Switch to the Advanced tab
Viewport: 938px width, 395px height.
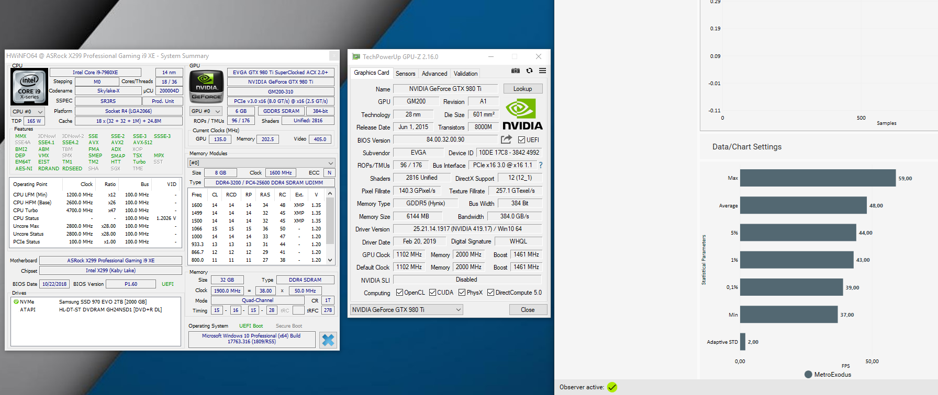click(434, 74)
